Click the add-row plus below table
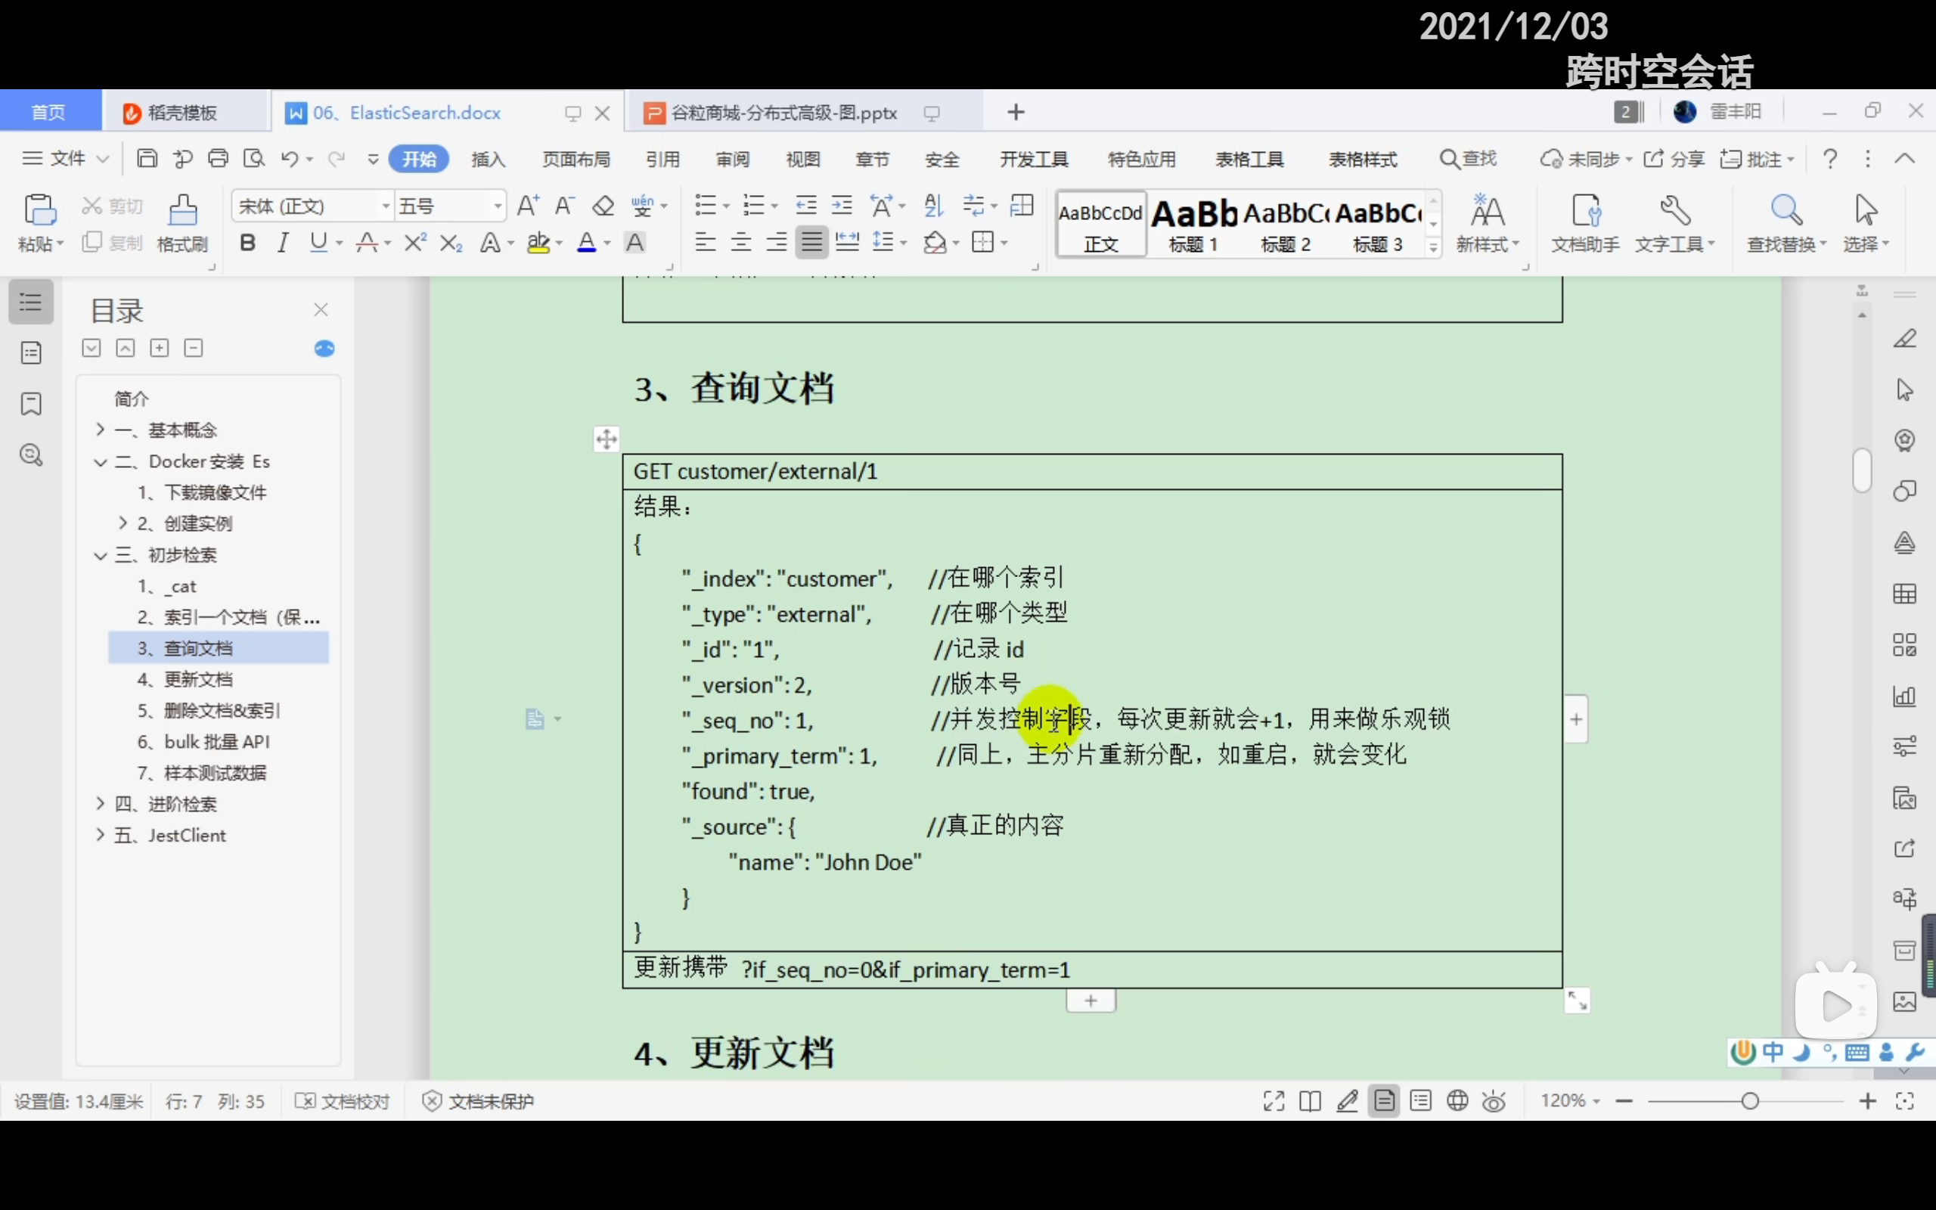This screenshot has height=1210, width=1936. pyautogui.click(x=1091, y=1001)
